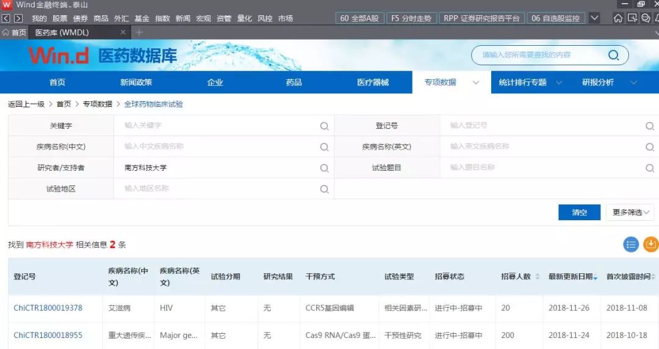Click the search icon in the 登记号 field
Viewport: 659px width, 349px height.
[650, 126]
